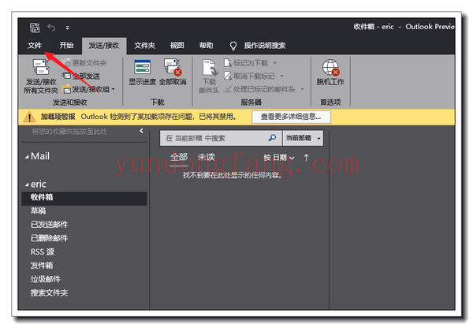Image resolution: width=473 pixels, height=328 pixels.
Task: Open the 按日期 sort dropdown
Action: click(279, 158)
